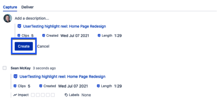Click the Add a description field
The height and width of the screenshot is (105, 221).
coord(32,18)
